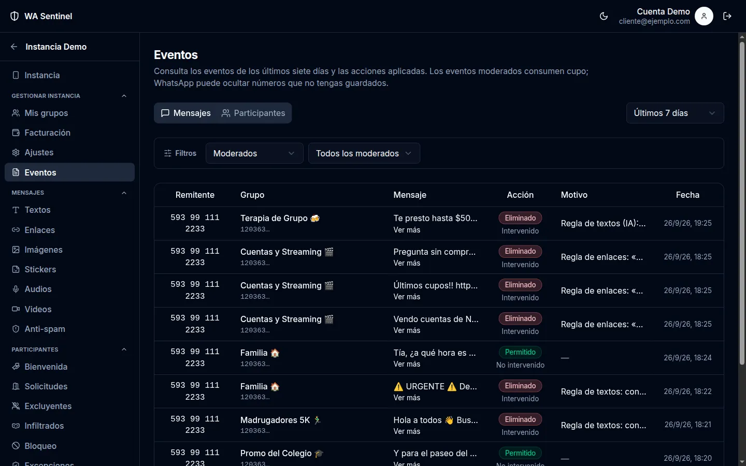Image resolution: width=746 pixels, height=466 pixels.
Task: Click the Imágenes picture icon
Action: pos(16,250)
